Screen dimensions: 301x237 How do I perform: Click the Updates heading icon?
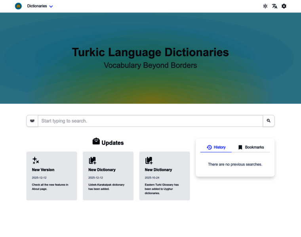(x=96, y=141)
